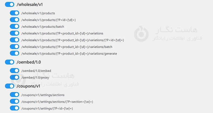Click the /oembed/1.0/embed route text
The width and height of the screenshot is (213, 113).
pos(36,71)
